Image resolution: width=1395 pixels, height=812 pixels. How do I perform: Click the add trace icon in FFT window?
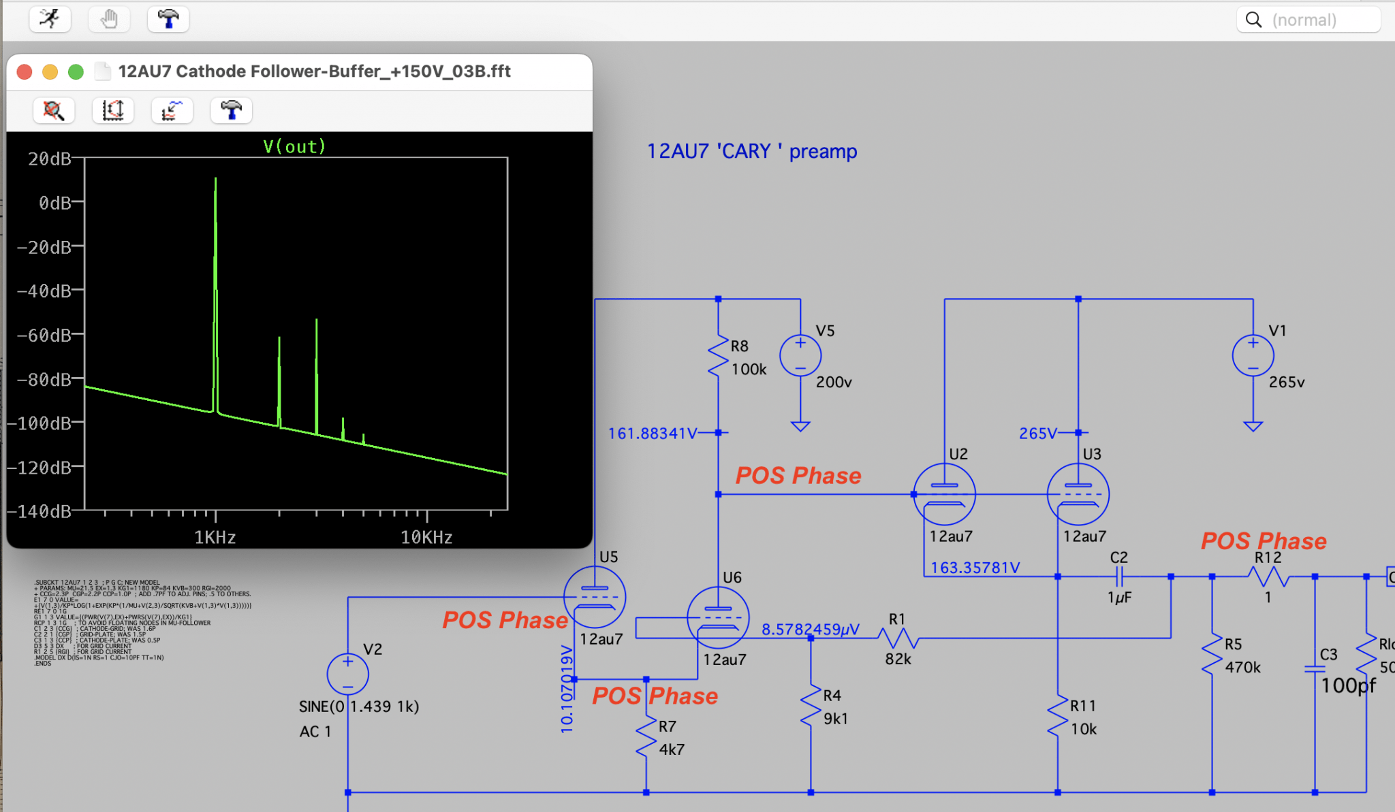pyautogui.click(x=172, y=110)
